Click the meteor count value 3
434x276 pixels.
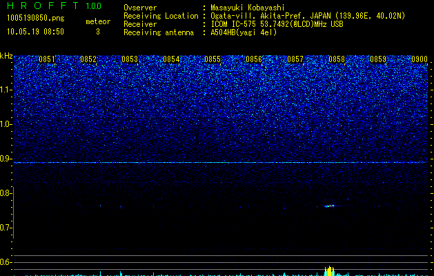click(98, 32)
